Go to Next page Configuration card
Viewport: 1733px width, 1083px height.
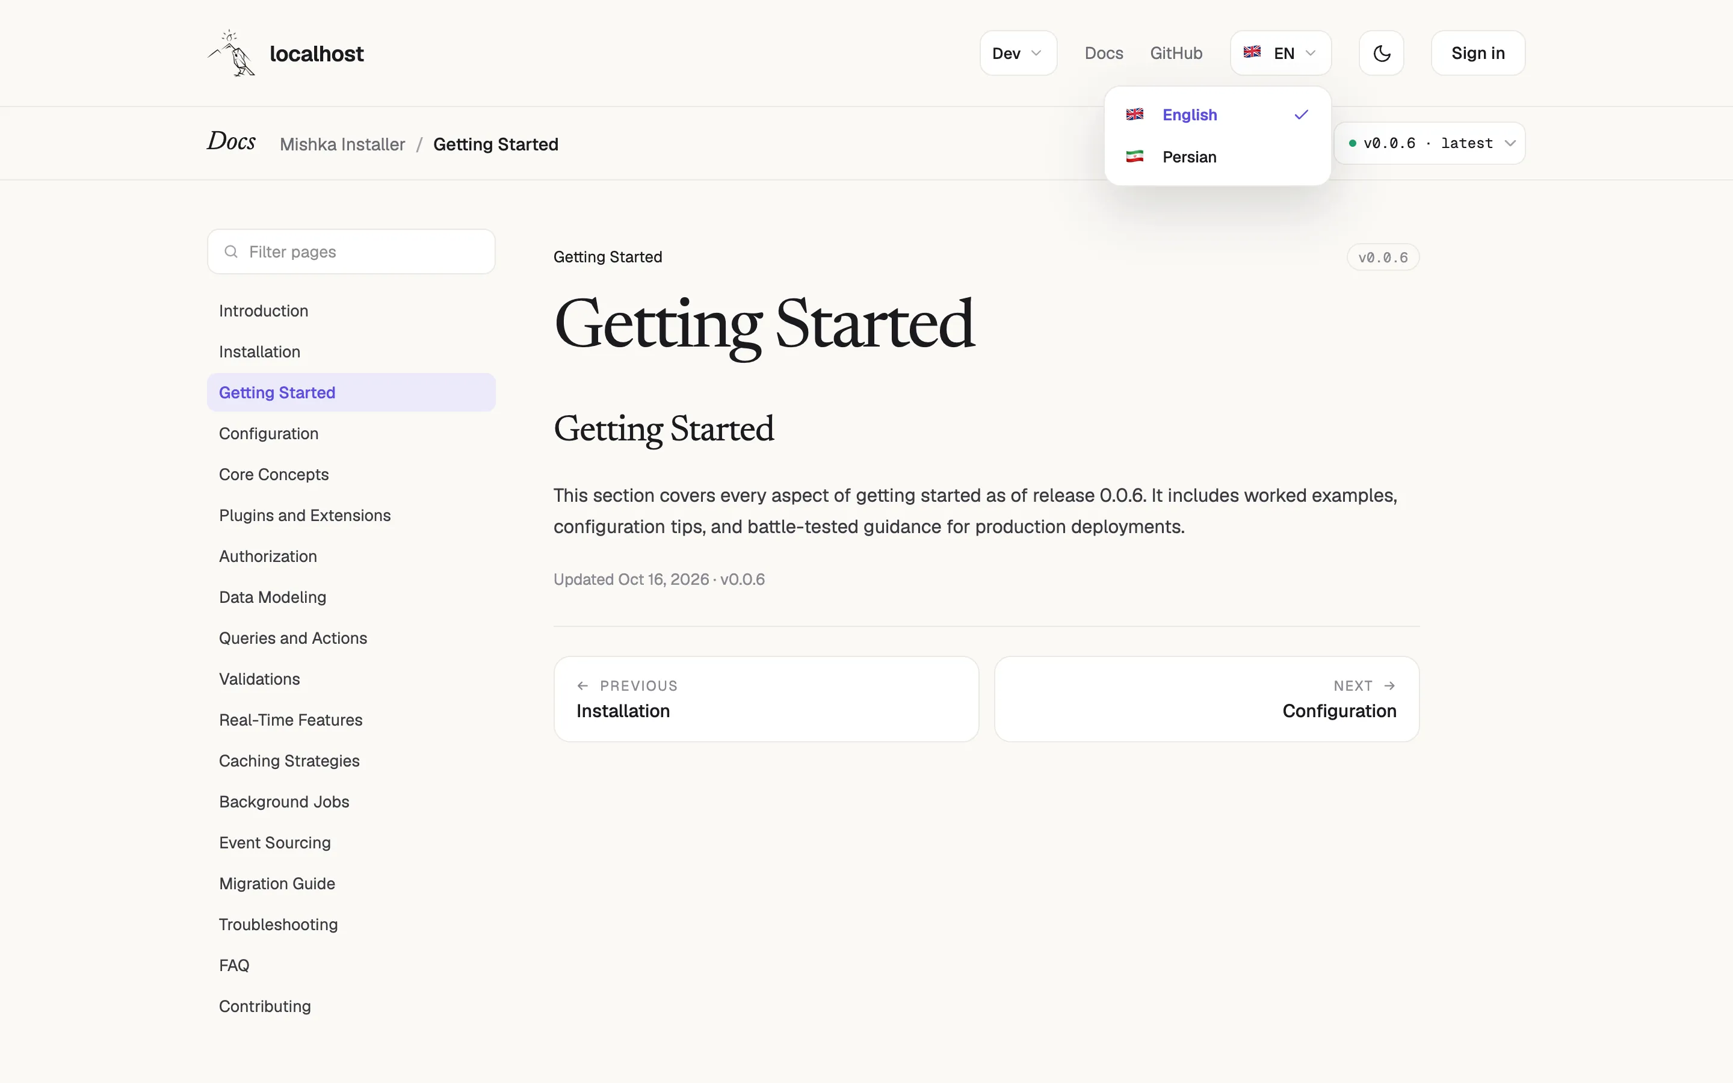pos(1206,699)
